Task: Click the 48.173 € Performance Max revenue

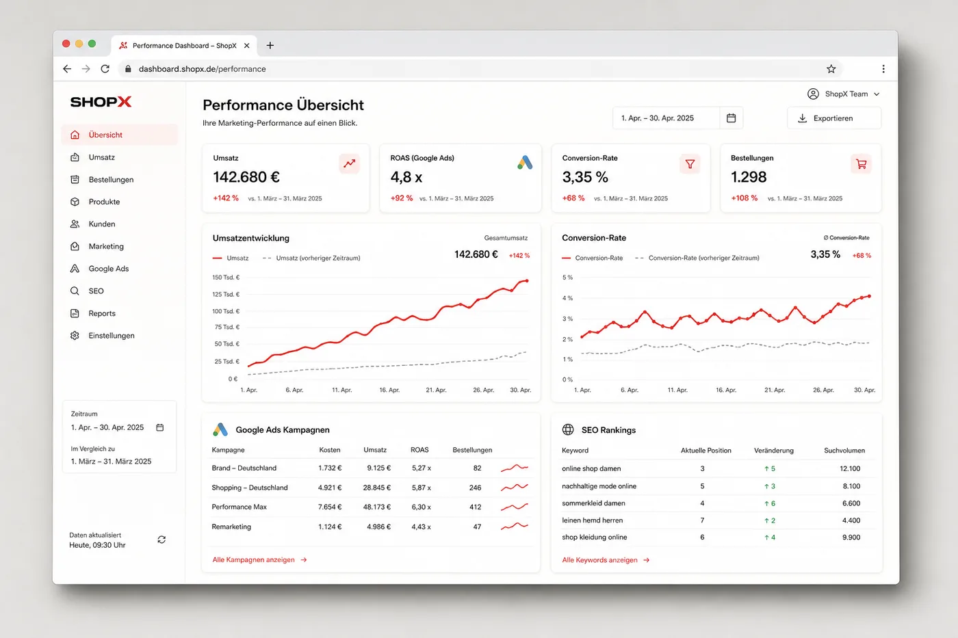Action: (376, 507)
